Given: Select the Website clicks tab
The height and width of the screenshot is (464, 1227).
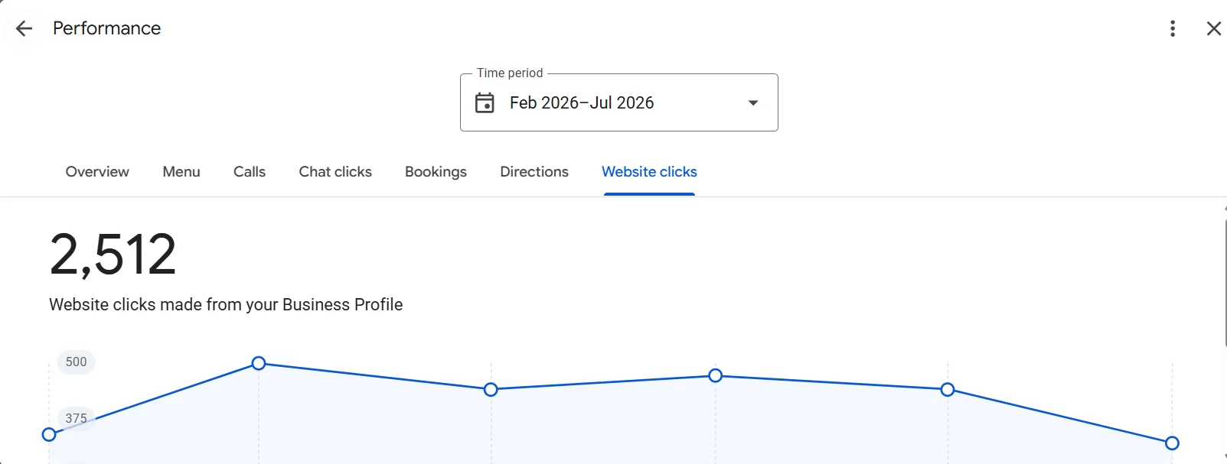Looking at the screenshot, I should (649, 172).
